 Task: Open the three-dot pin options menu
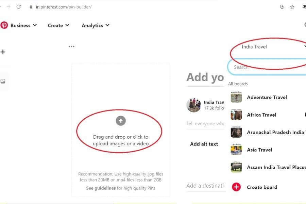click(71, 47)
